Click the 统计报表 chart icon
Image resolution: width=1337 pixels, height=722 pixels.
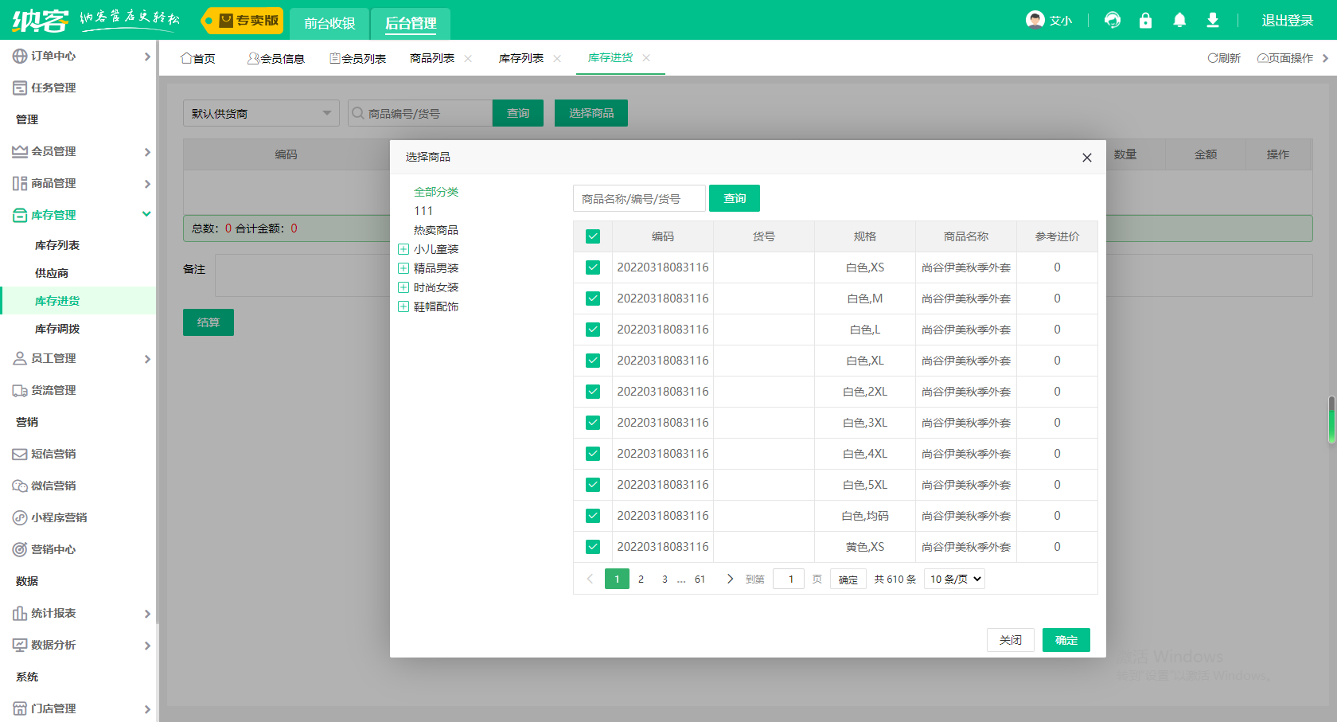(x=20, y=613)
